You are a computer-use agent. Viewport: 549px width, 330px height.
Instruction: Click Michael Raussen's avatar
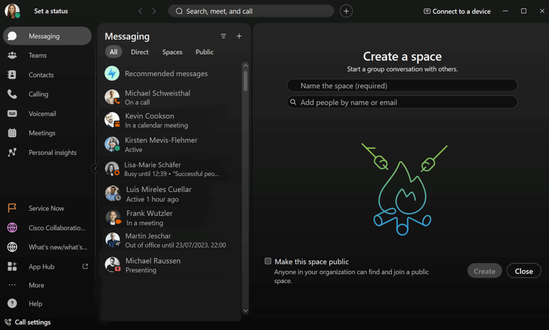point(113,264)
